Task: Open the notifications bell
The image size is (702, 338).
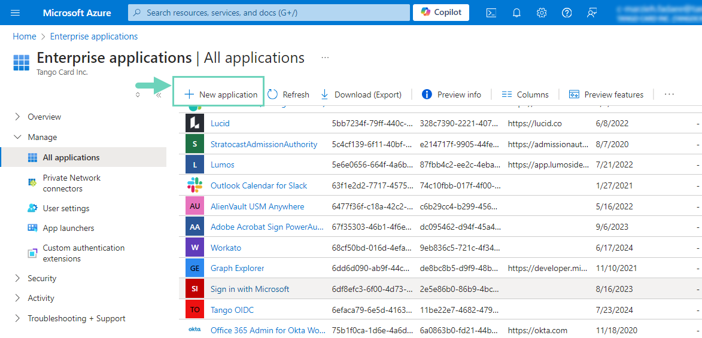Action: click(516, 13)
